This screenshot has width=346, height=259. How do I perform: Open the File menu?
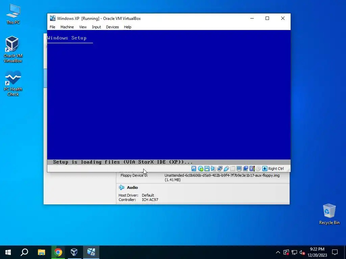52,27
